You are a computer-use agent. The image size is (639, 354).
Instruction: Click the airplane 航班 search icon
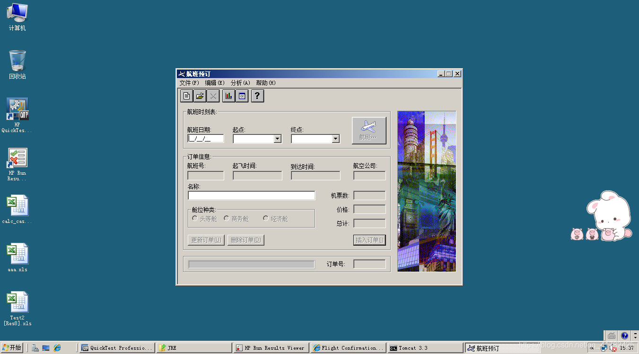[x=369, y=130]
